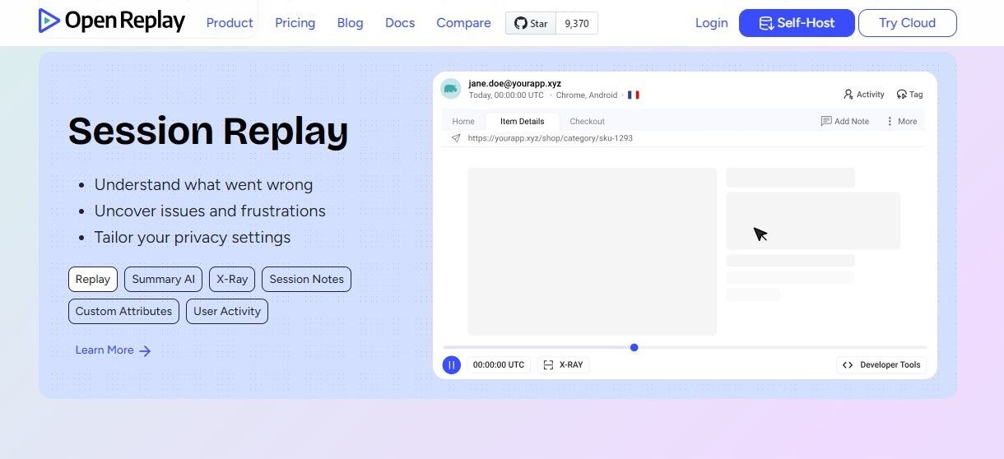Open the Activity button in the player
This screenshot has width=1004, height=459.
[863, 95]
